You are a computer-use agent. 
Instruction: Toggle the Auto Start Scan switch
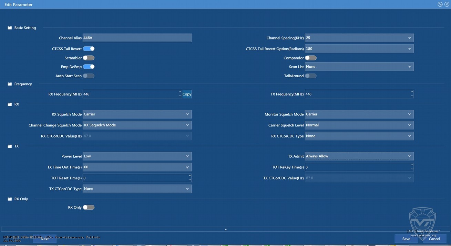click(89, 76)
